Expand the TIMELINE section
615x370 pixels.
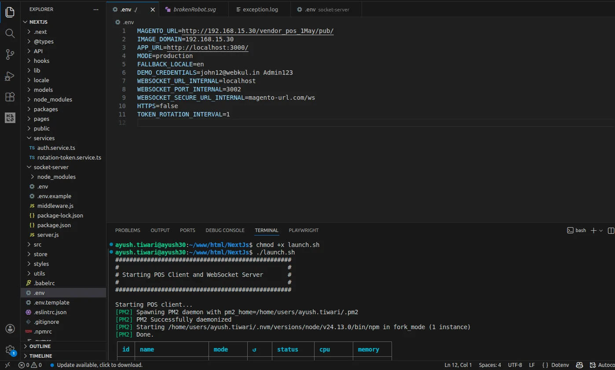pyautogui.click(x=63, y=356)
